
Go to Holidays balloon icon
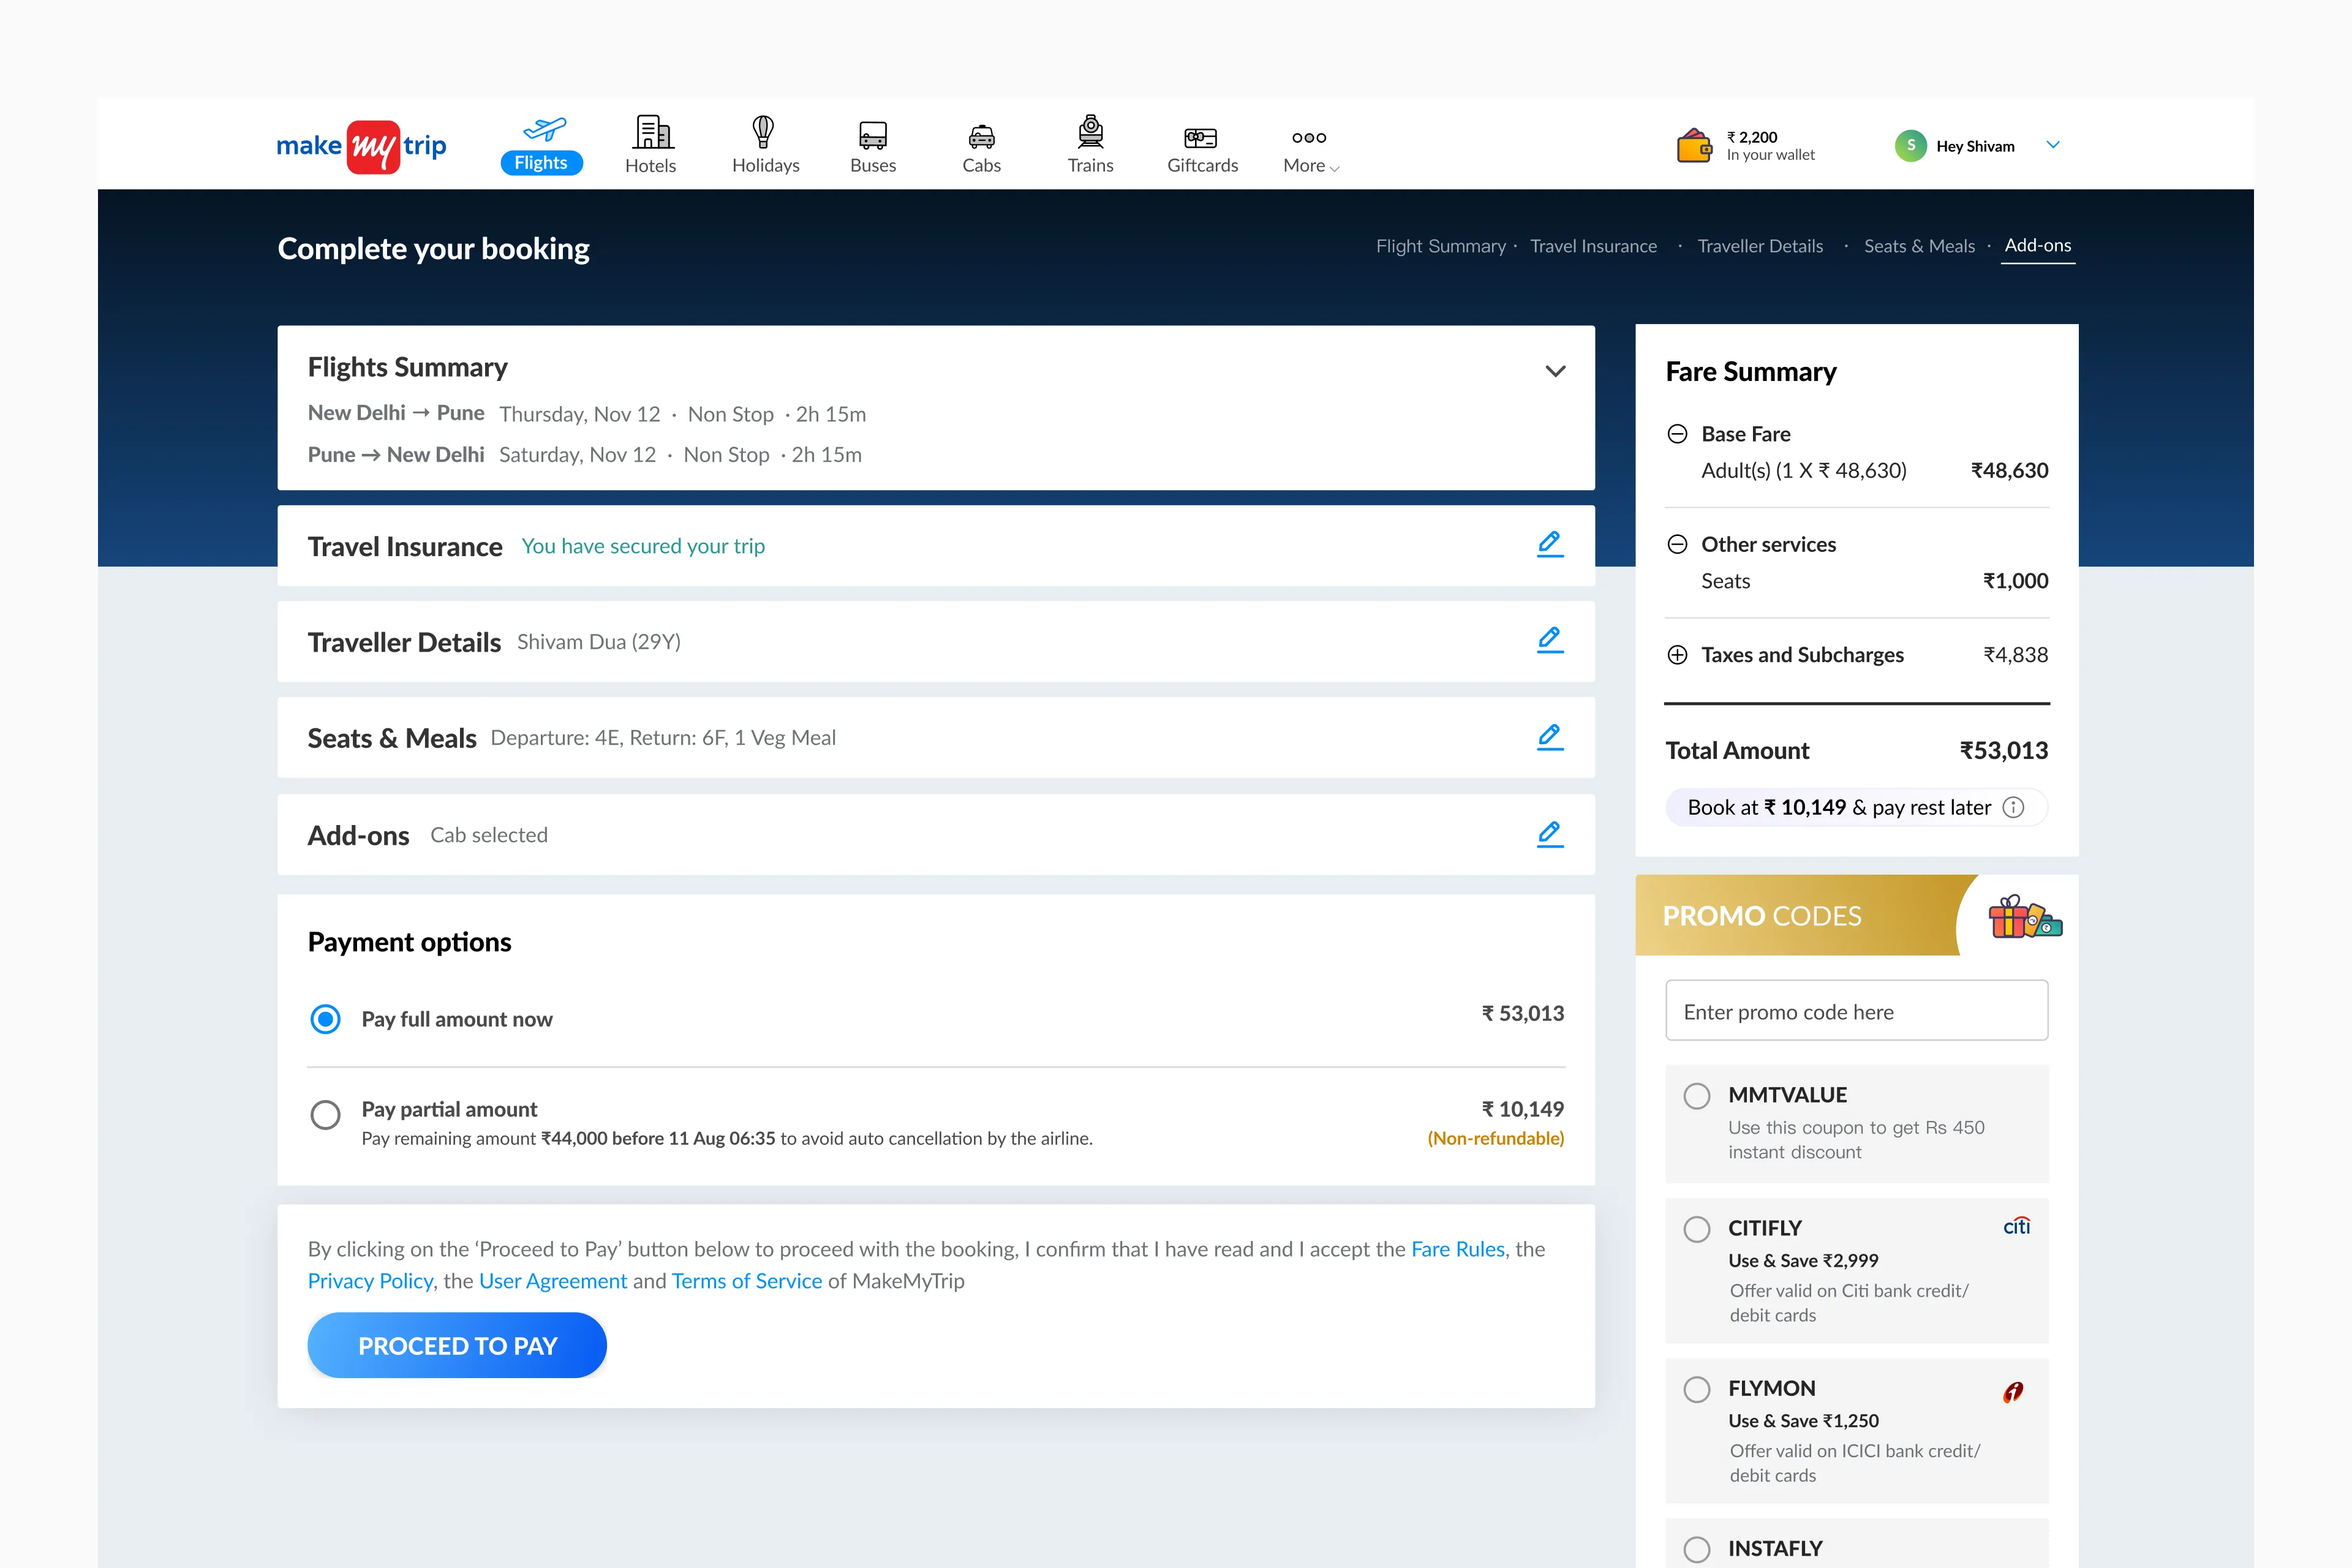[x=764, y=133]
